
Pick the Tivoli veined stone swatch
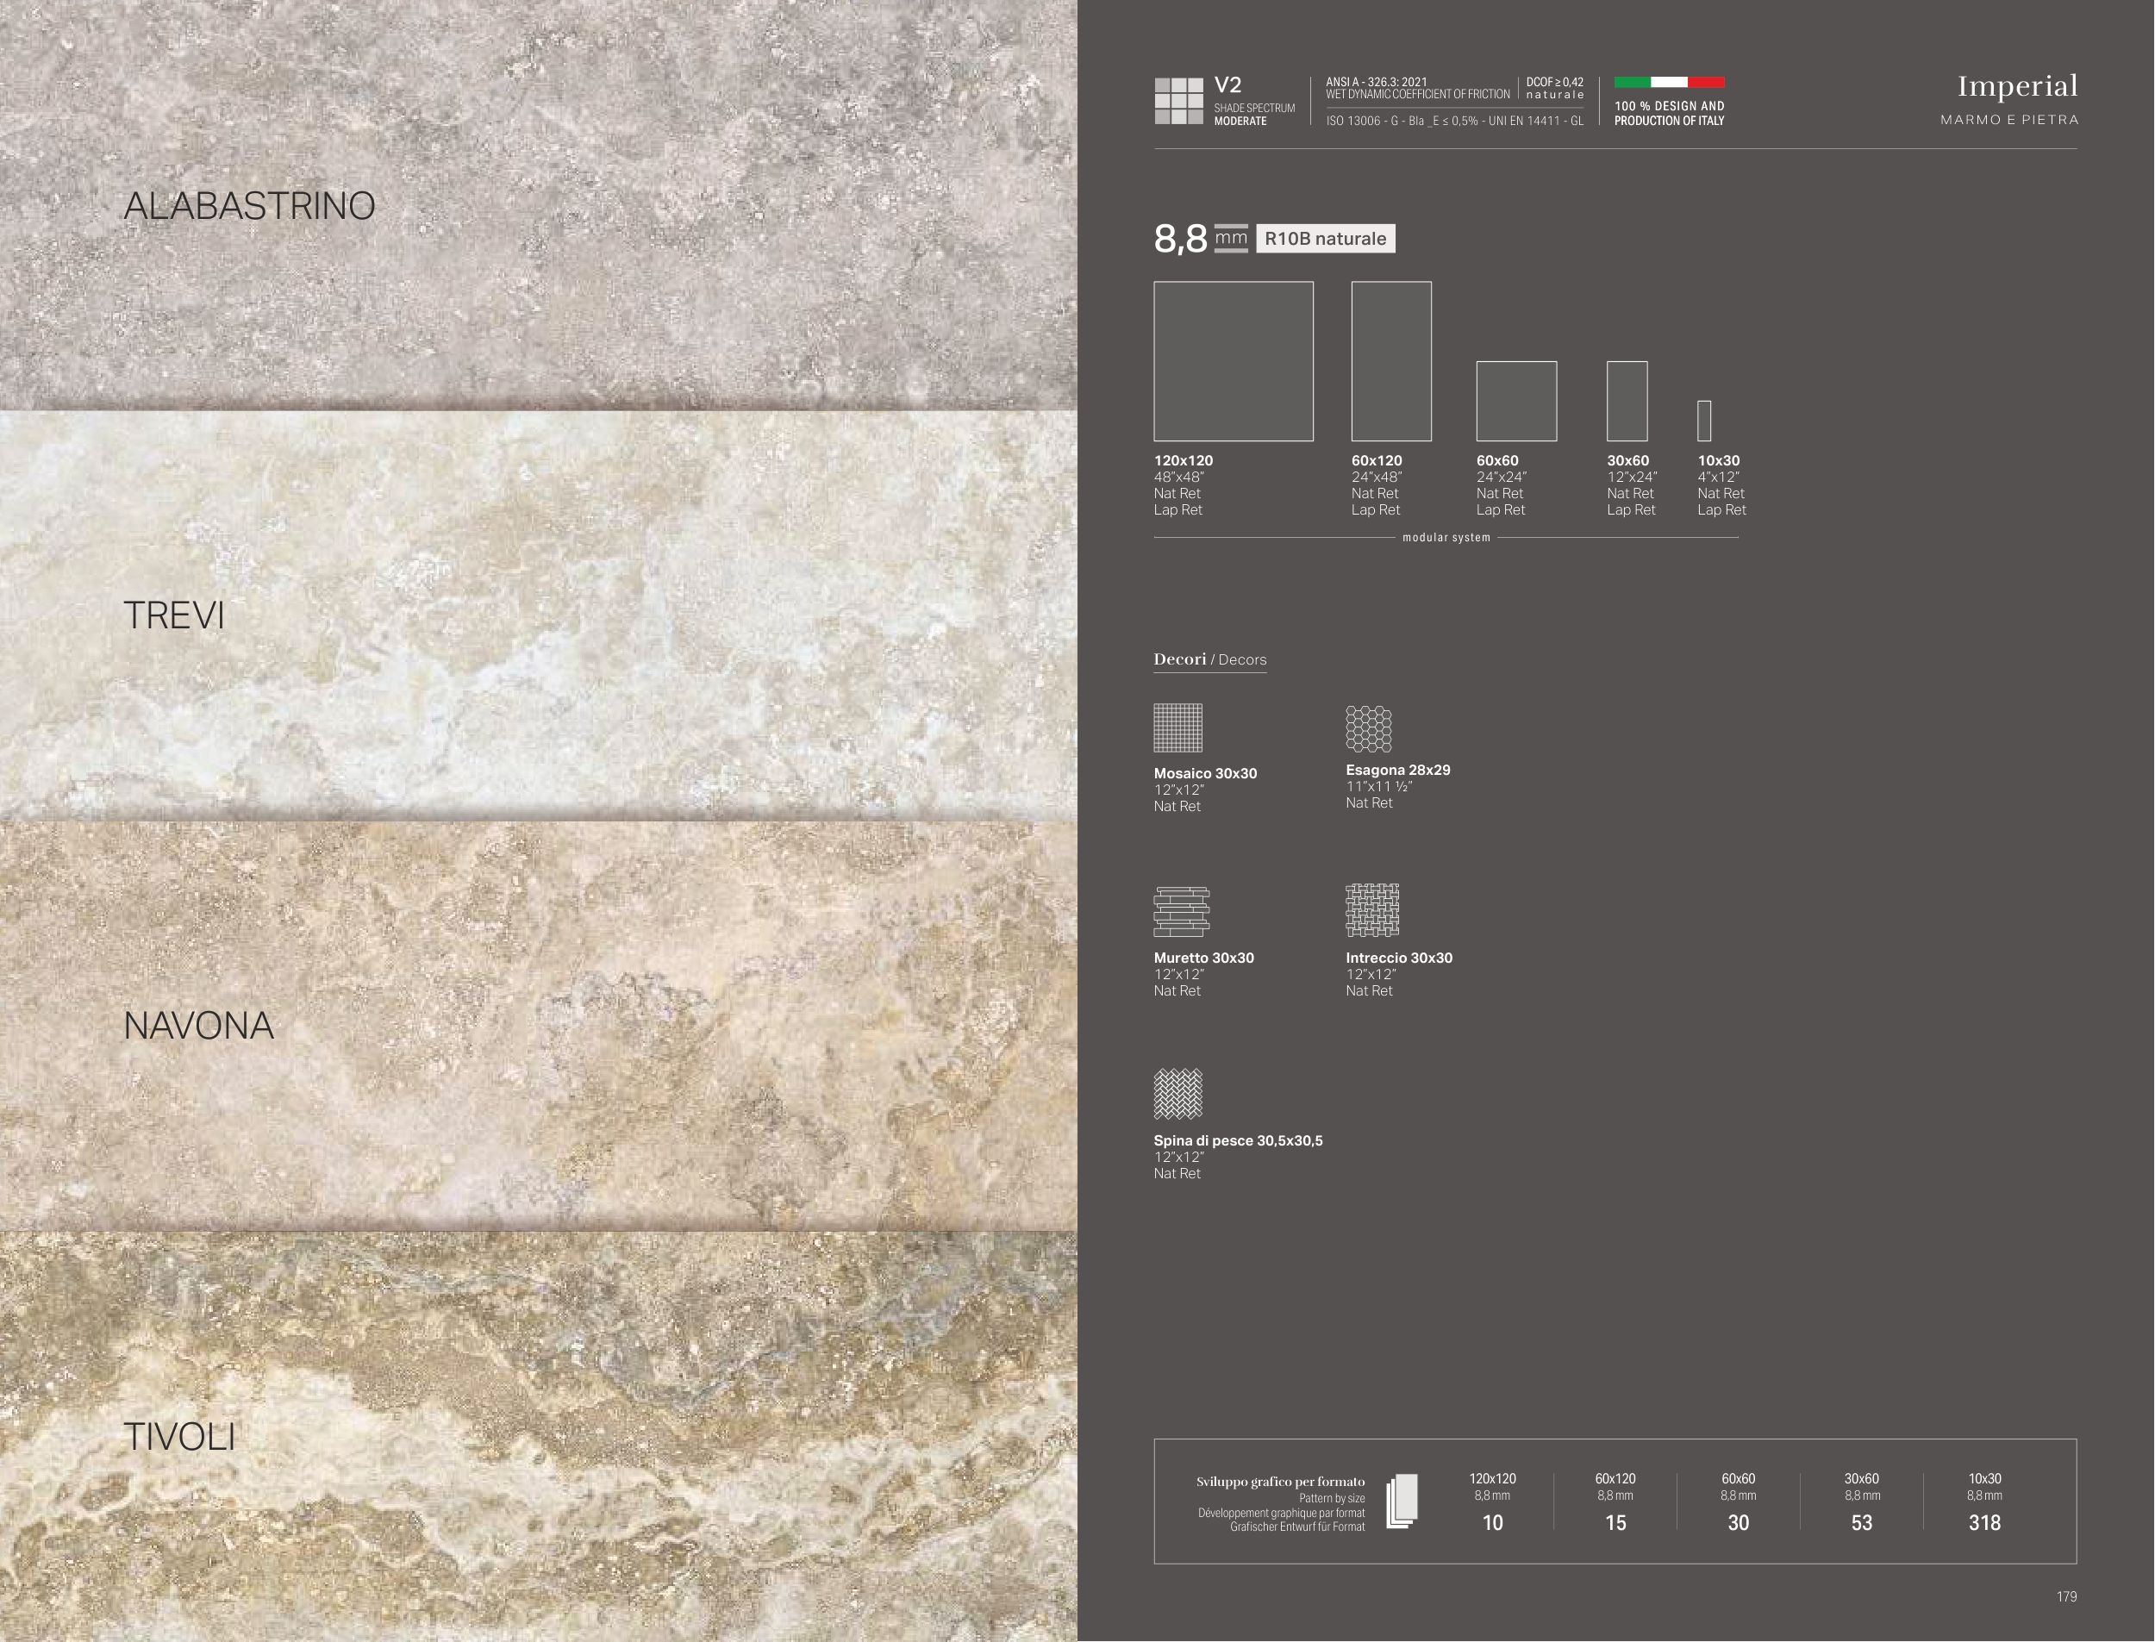click(538, 1437)
